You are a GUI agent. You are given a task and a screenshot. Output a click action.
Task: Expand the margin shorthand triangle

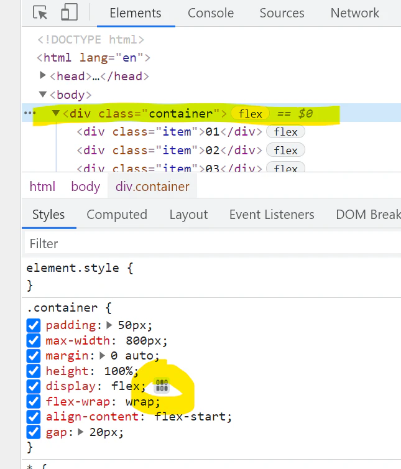click(102, 356)
